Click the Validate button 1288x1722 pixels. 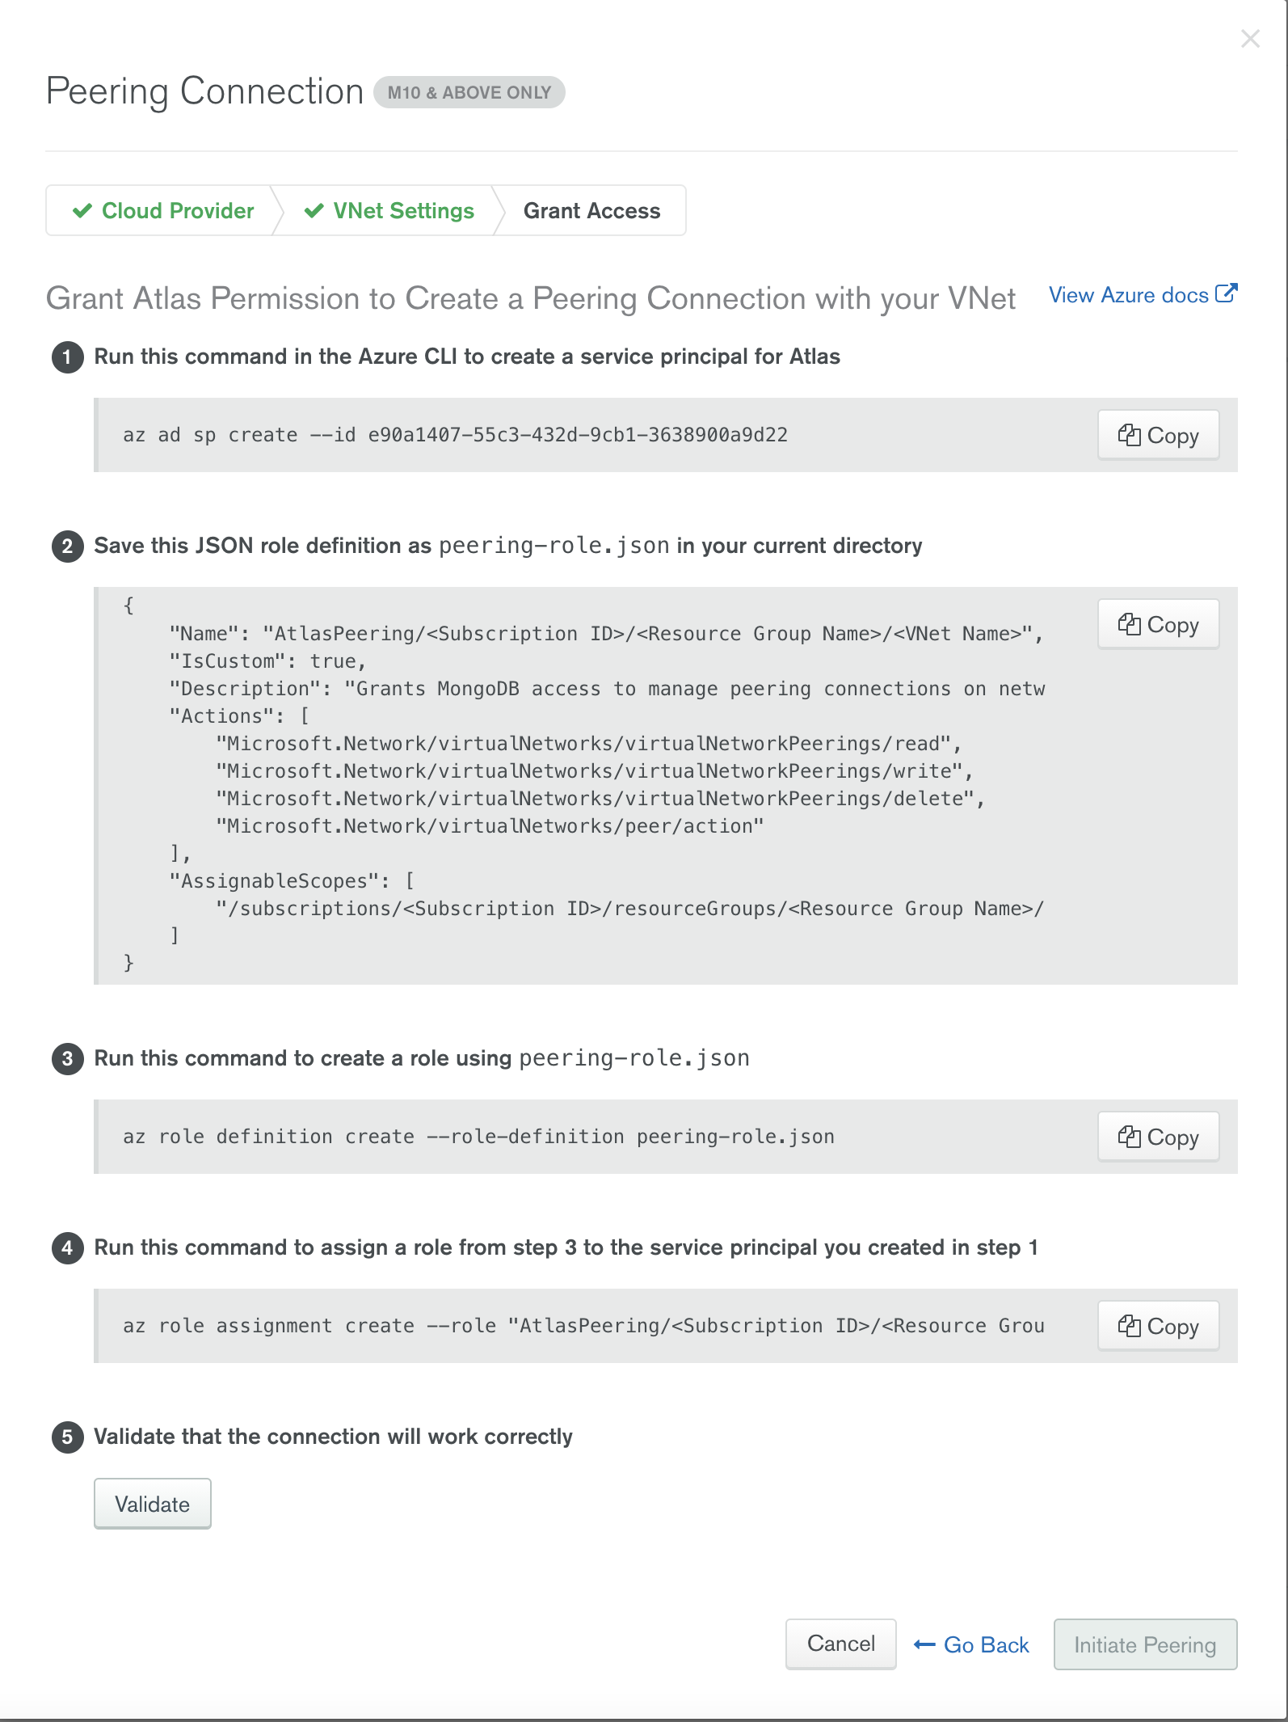coord(152,1504)
